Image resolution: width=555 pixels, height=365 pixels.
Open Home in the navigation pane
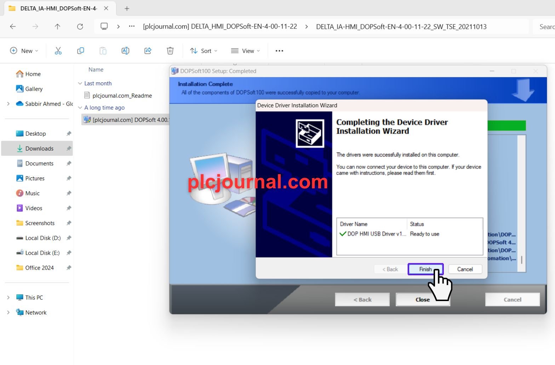[x=28, y=74]
